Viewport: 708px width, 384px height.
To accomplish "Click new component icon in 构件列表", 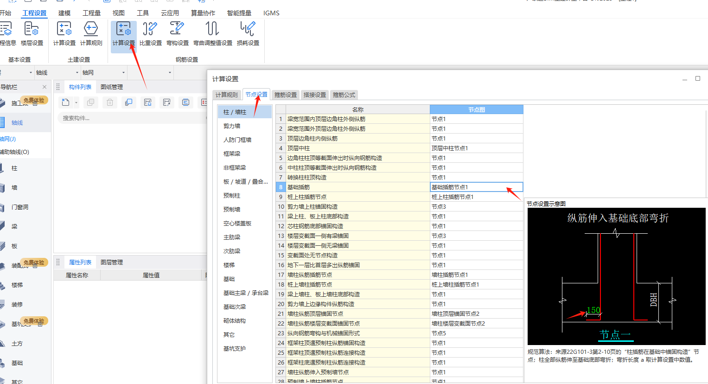I will coord(65,102).
